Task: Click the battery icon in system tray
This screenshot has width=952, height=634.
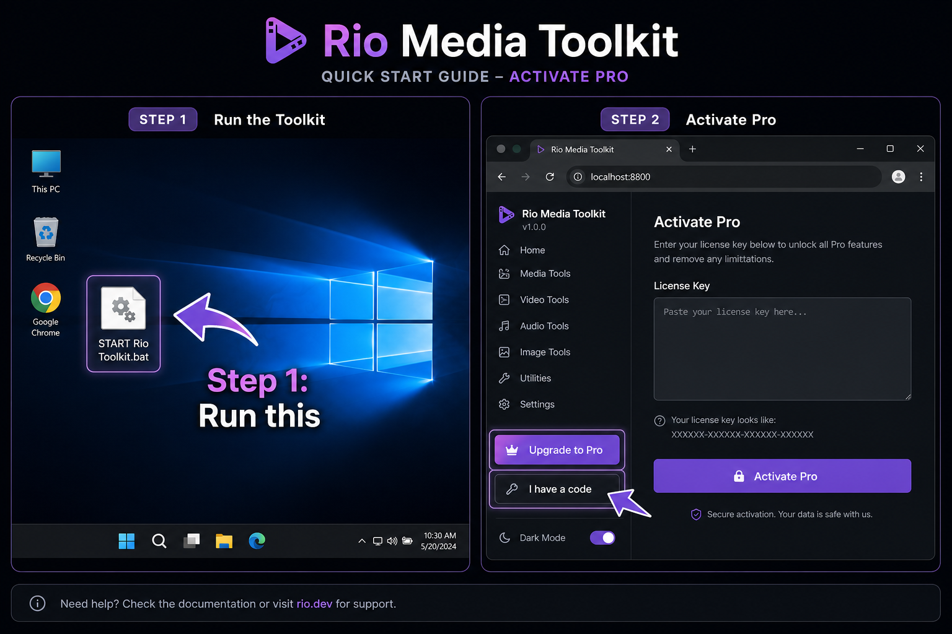Action: 407,541
